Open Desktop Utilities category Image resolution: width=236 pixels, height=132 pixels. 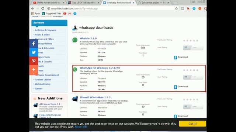(45, 44)
